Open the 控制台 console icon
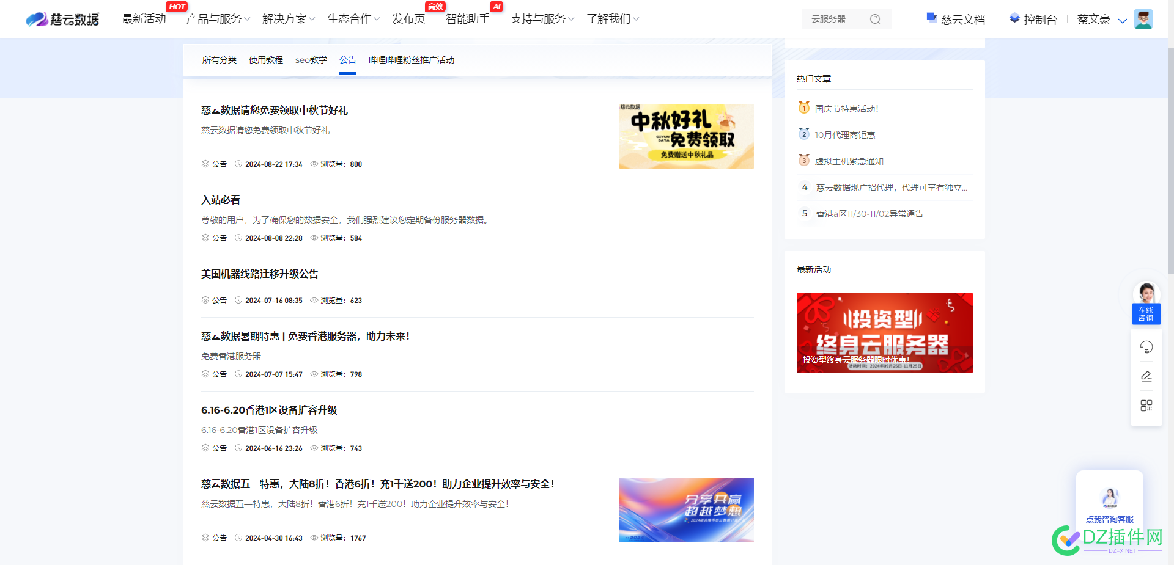This screenshot has width=1174, height=565. coord(1014,18)
